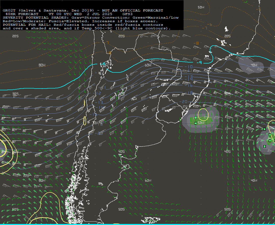Click the small yellow oval contour on the Chilean coast
The height and width of the screenshot is (225, 275).
coord(85,121)
